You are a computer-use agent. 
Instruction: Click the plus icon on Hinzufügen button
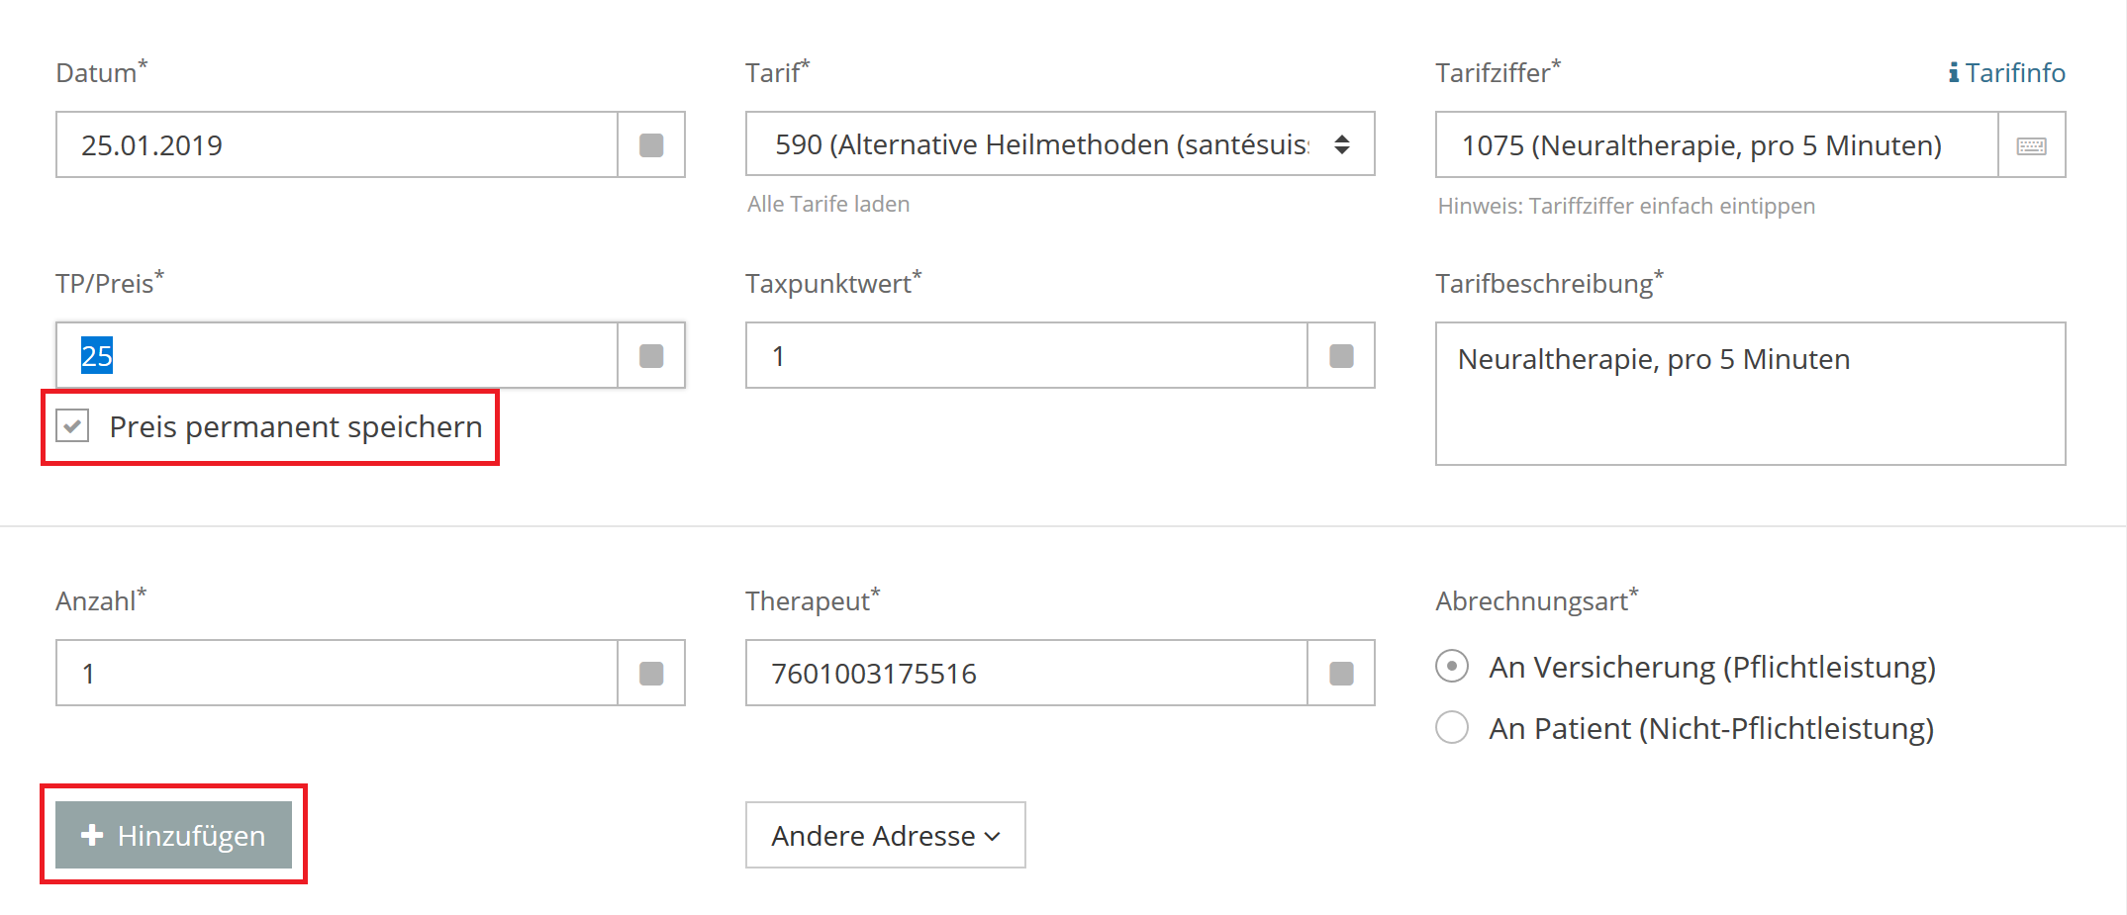click(x=92, y=835)
